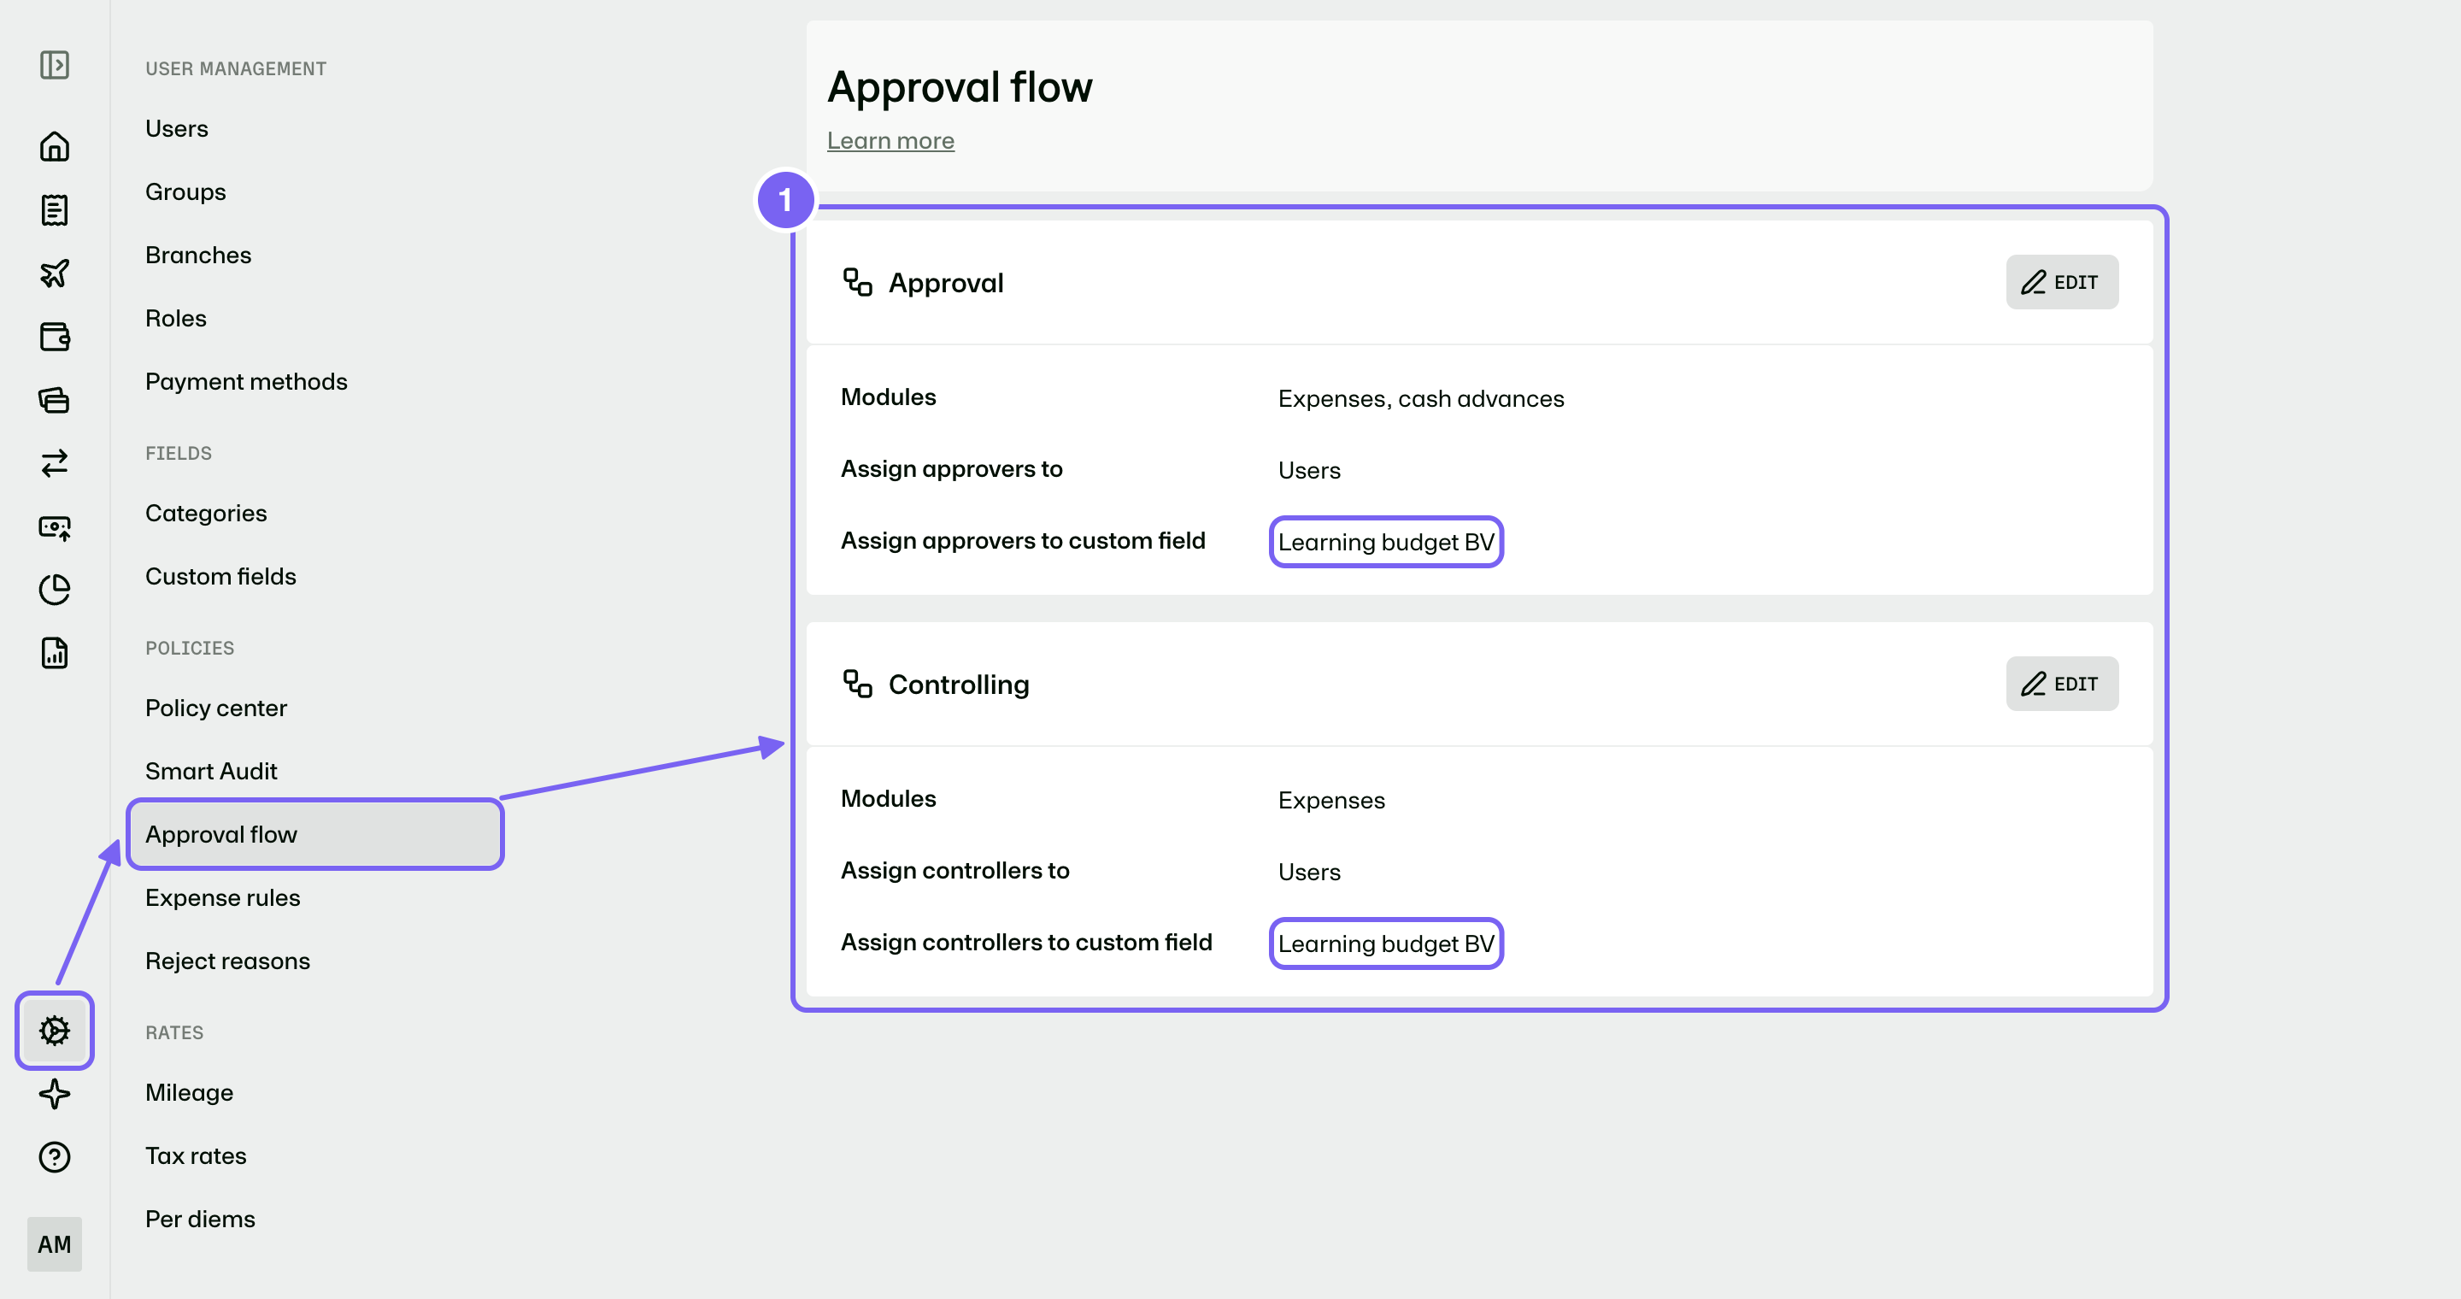Click Edit for the Approval section
Viewport: 2461px width, 1299px height.
click(2062, 282)
